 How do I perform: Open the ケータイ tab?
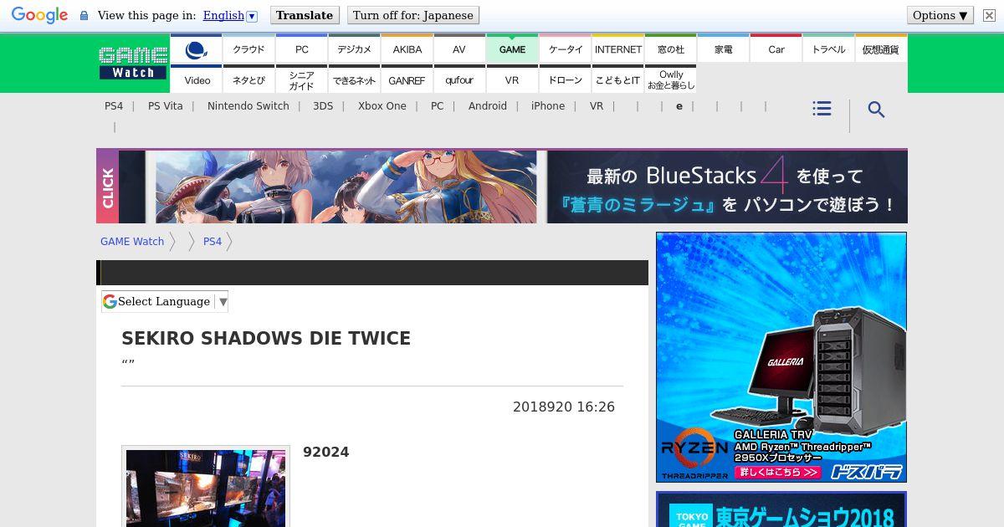[x=565, y=49]
